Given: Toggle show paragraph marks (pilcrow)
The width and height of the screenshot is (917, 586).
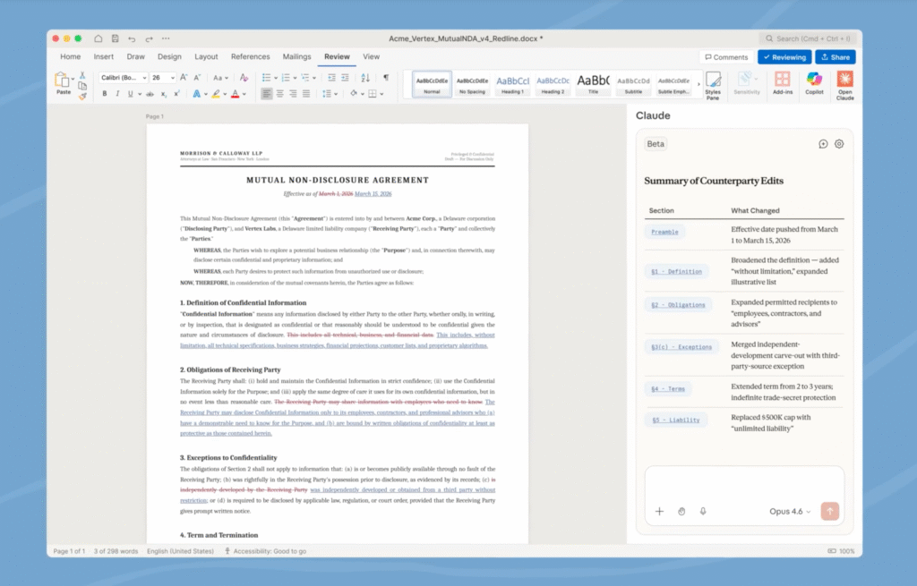Looking at the screenshot, I should click(x=386, y=78).
